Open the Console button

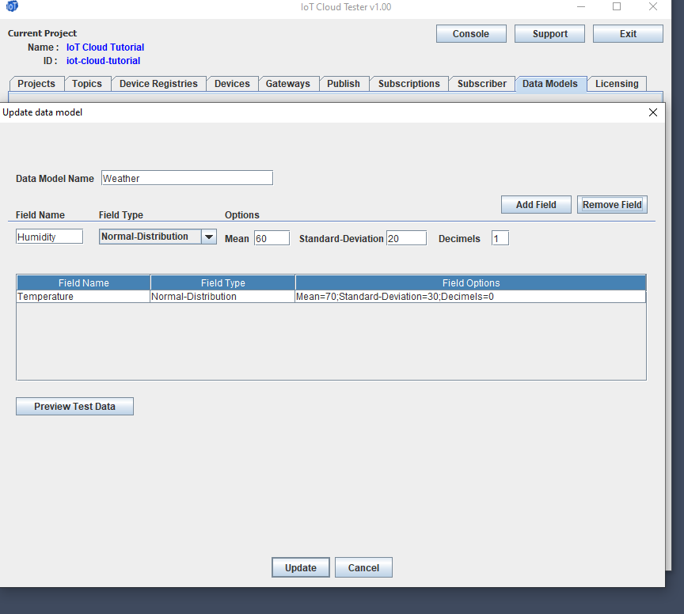[x=471, y=33]
